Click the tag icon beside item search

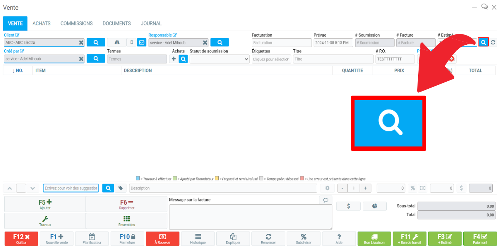click(121, 188)
